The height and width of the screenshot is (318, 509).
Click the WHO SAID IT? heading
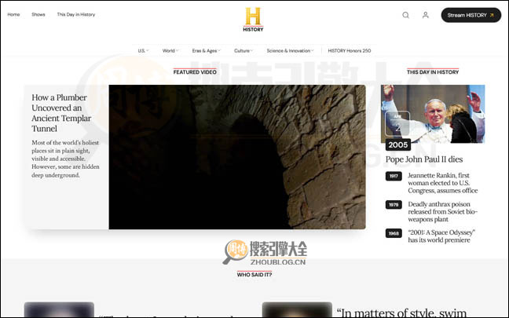tap(255, 275)
